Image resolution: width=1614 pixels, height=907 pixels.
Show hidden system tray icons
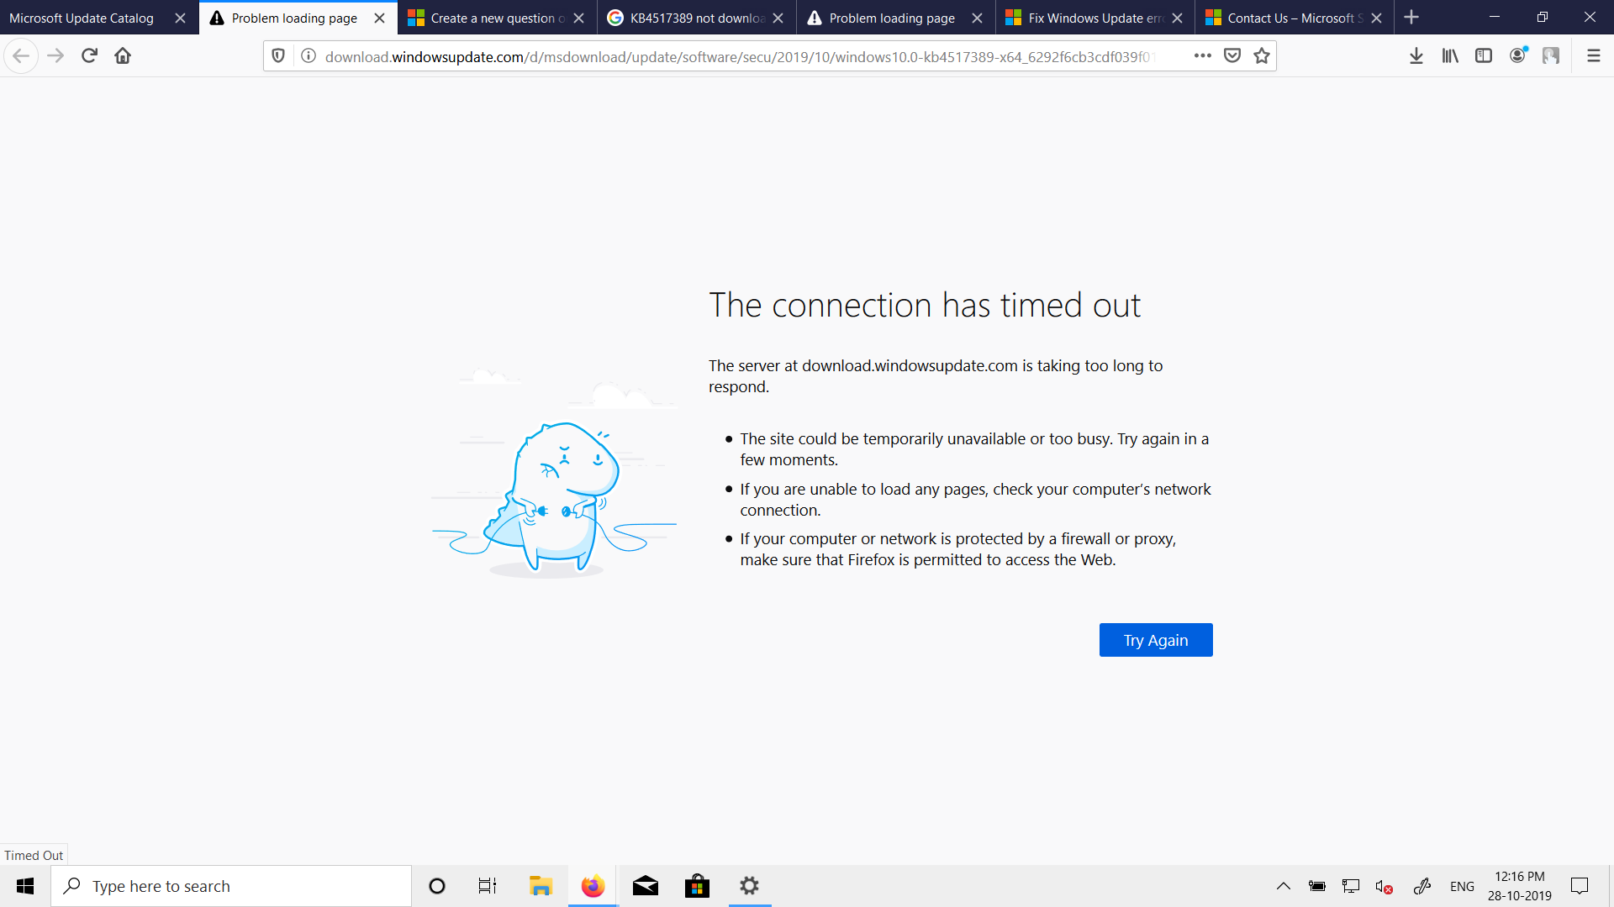click(x=1284, y=886)
